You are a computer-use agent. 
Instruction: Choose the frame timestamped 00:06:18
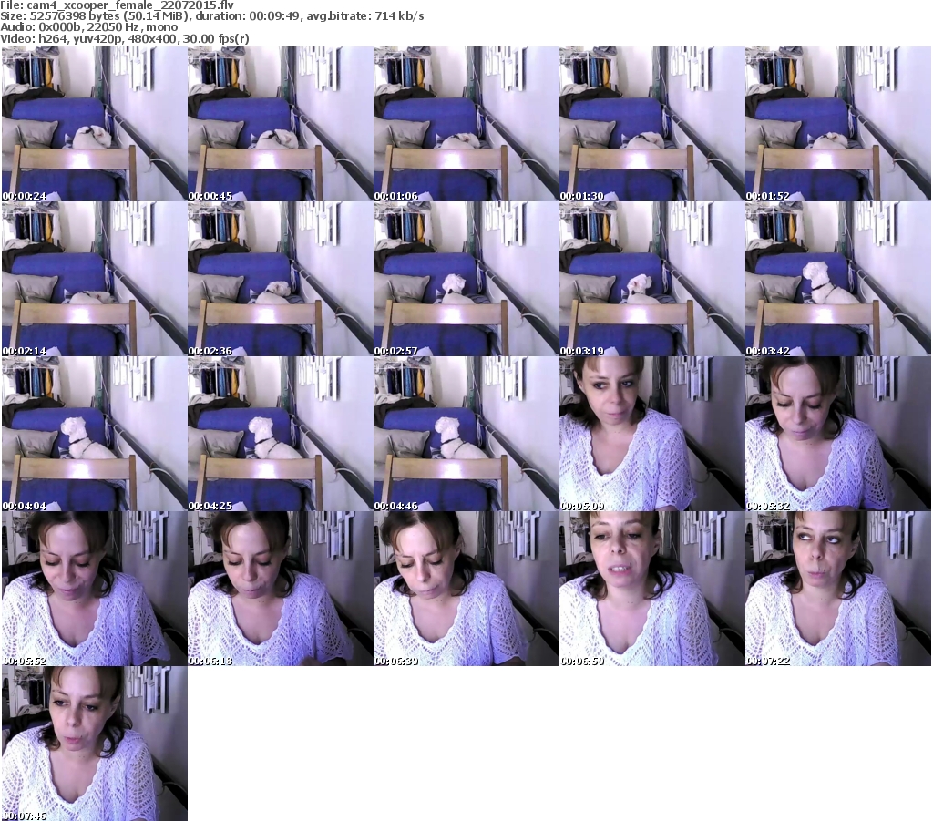(x=281, y=589)
